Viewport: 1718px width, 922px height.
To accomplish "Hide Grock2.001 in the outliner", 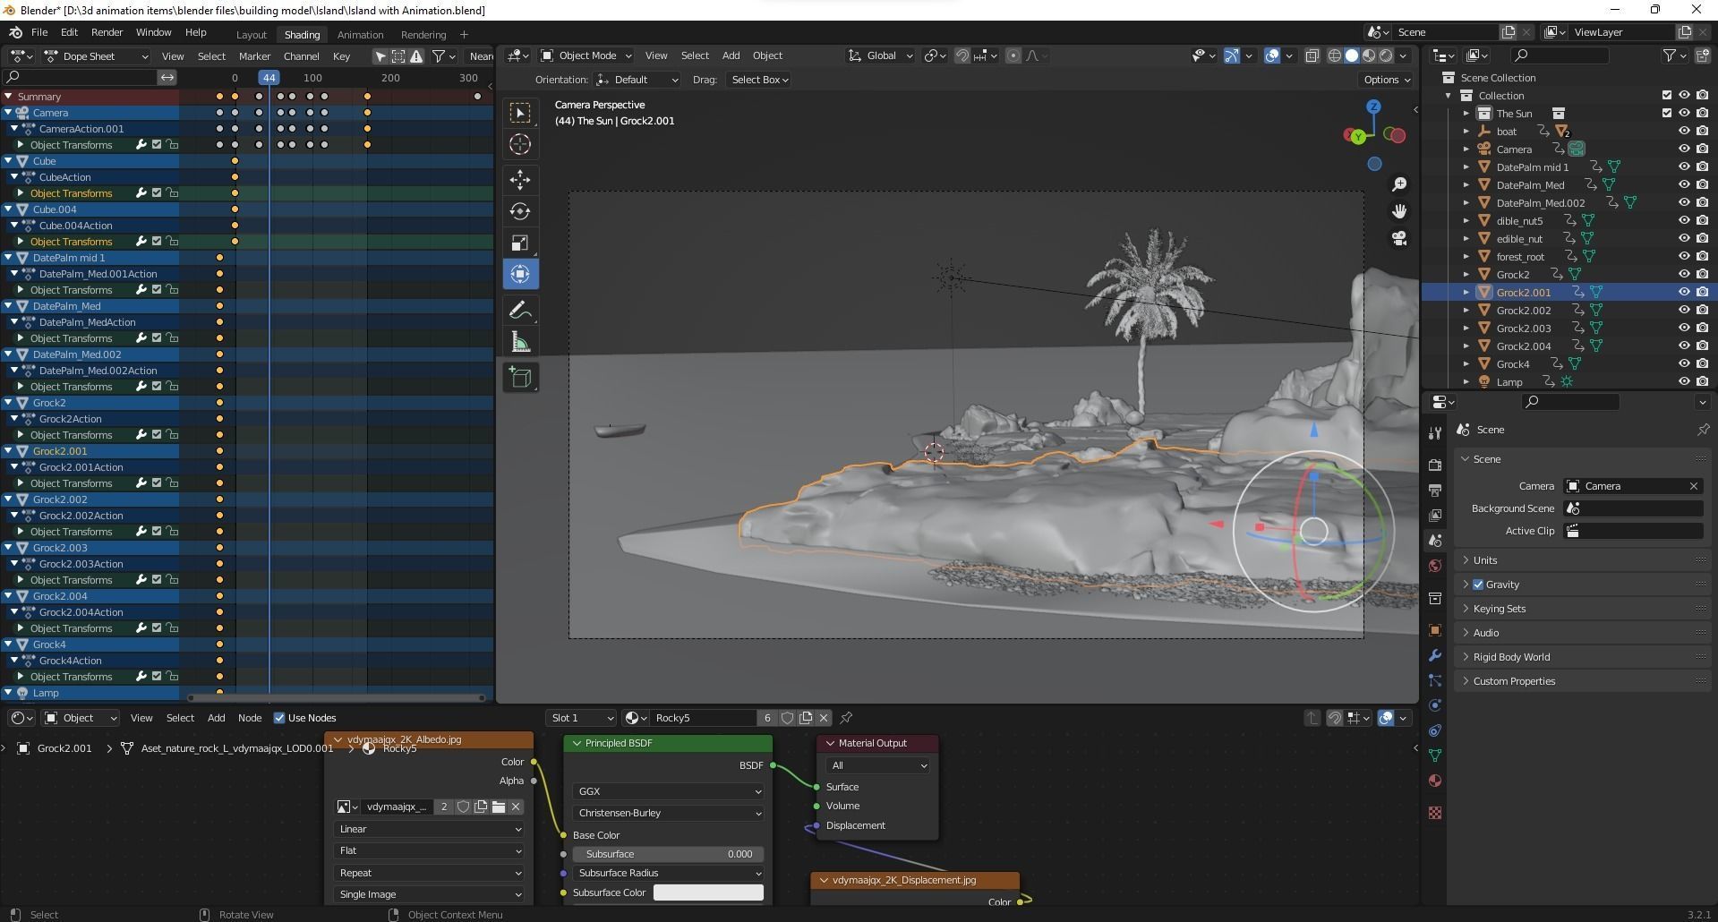I will [x=1684, y=293].
